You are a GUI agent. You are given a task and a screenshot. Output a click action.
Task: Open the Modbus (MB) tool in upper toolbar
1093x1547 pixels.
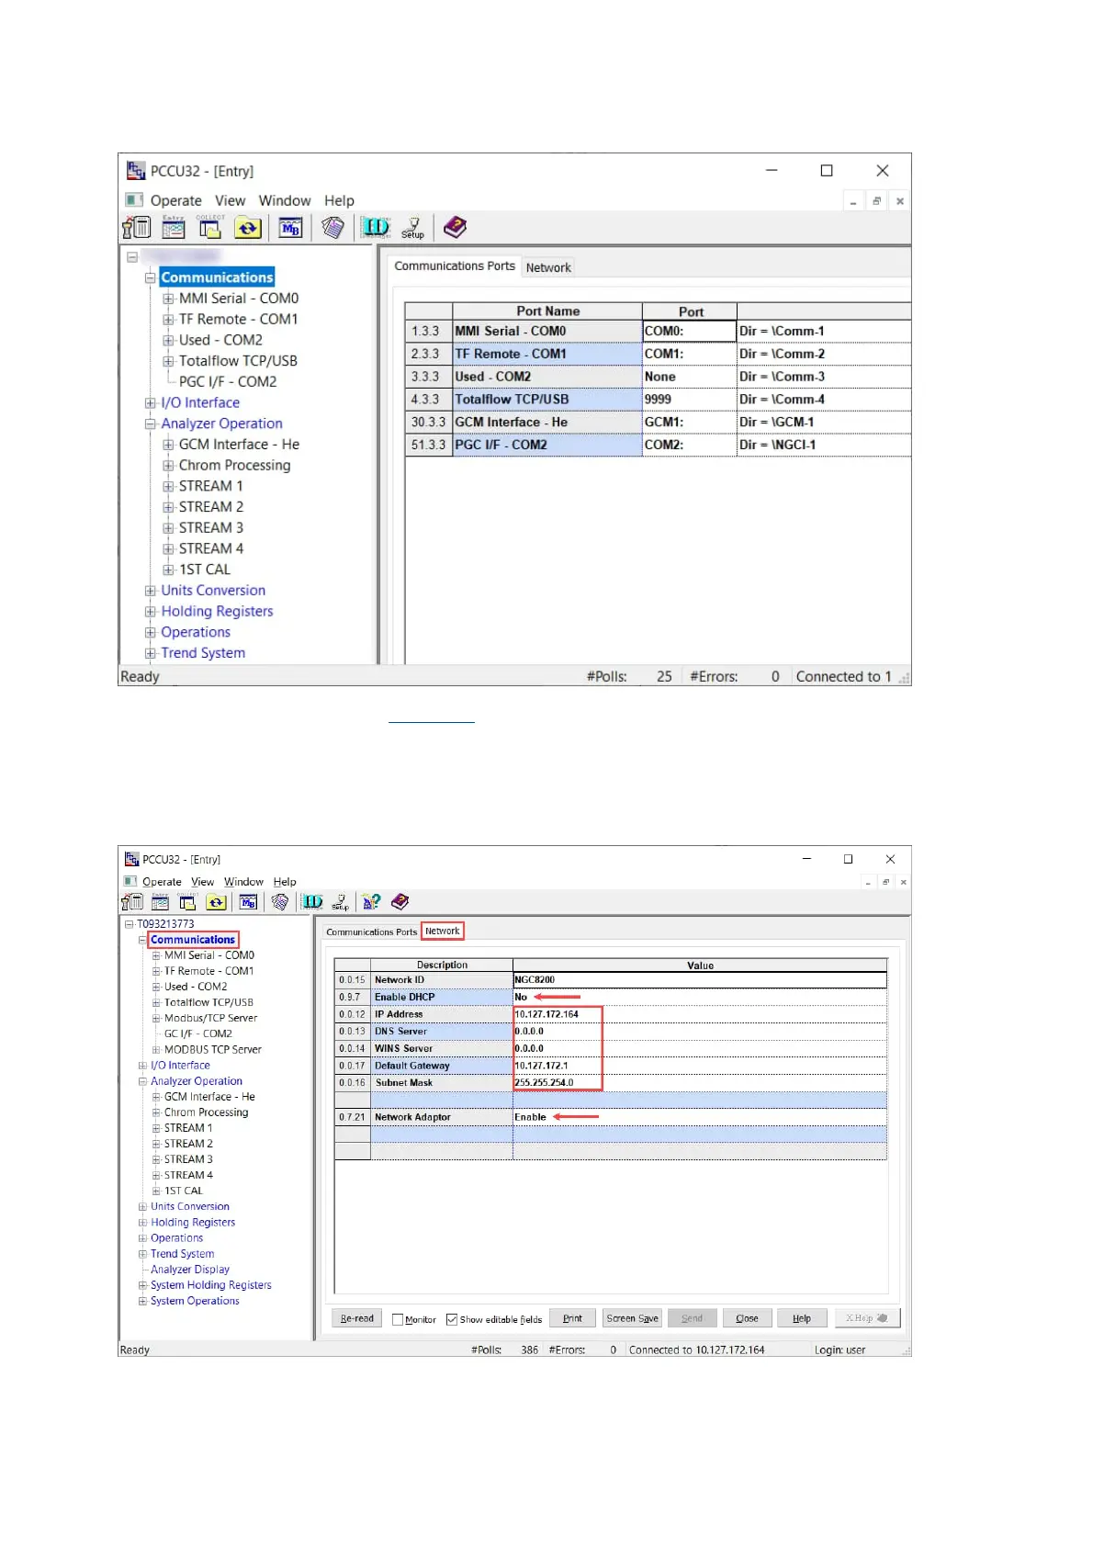pyautogui.click(x=290, y=227)
